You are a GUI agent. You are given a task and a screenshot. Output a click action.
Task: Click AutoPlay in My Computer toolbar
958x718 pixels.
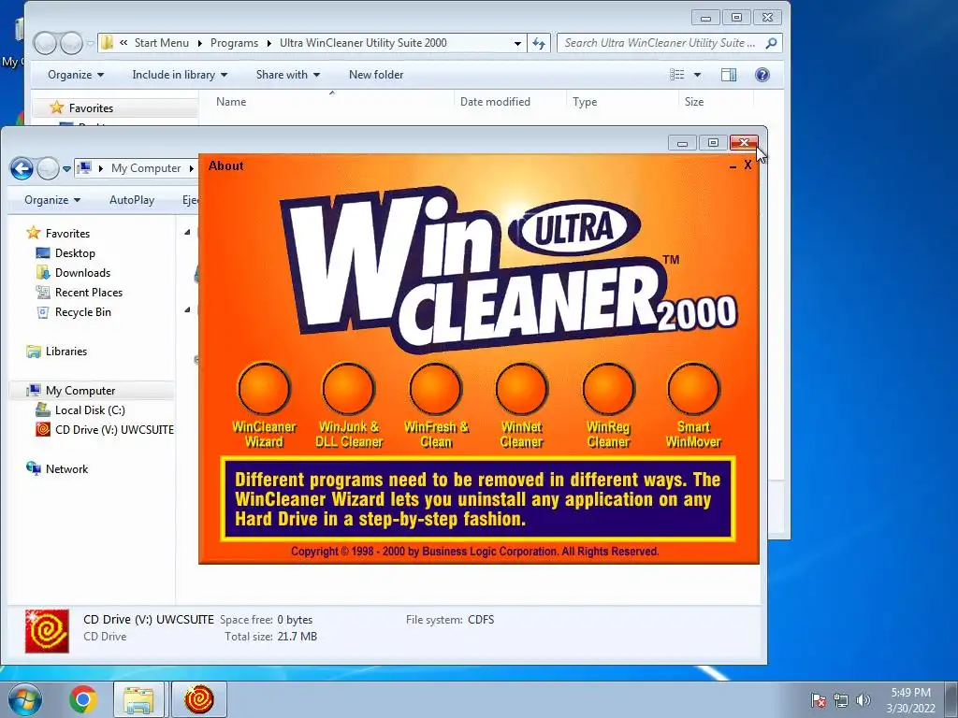[132, 200]
